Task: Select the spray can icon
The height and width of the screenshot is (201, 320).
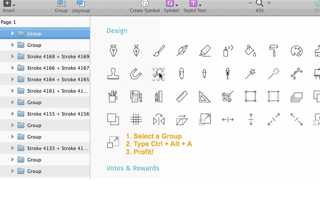Action: 228,51
